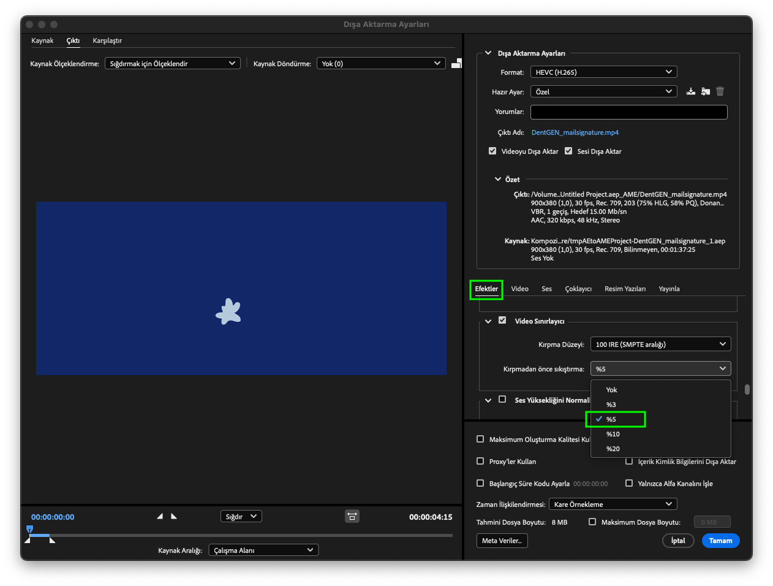Image resolution: width=773 pixels, height=586 pixels.
Task: Click the import preset icon
Action: 706,91
